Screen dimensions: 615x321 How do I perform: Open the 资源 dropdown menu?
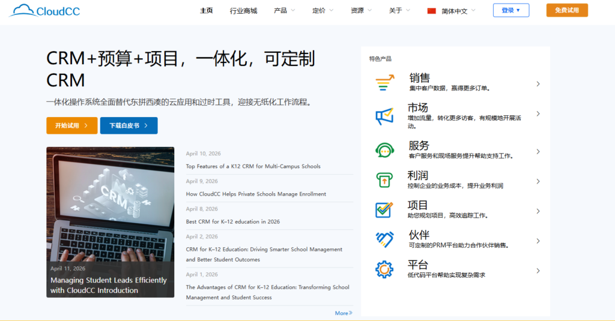(x=361, y=11)
